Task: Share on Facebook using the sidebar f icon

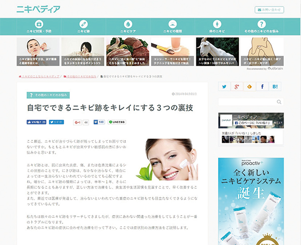Action: 262,86
